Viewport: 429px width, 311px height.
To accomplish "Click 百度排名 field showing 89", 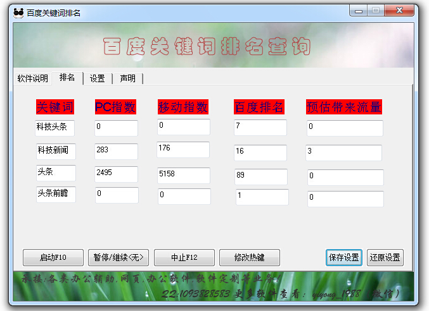I will 261,177.
